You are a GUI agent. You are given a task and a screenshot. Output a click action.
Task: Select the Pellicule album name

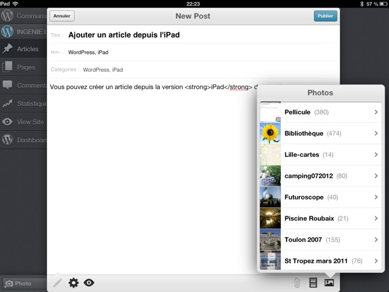(x=297, y=112)
